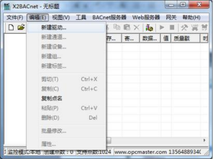This screenshot has height=159, width=213.
Task: Open the 工具 menu
Action: coord(81,17)
